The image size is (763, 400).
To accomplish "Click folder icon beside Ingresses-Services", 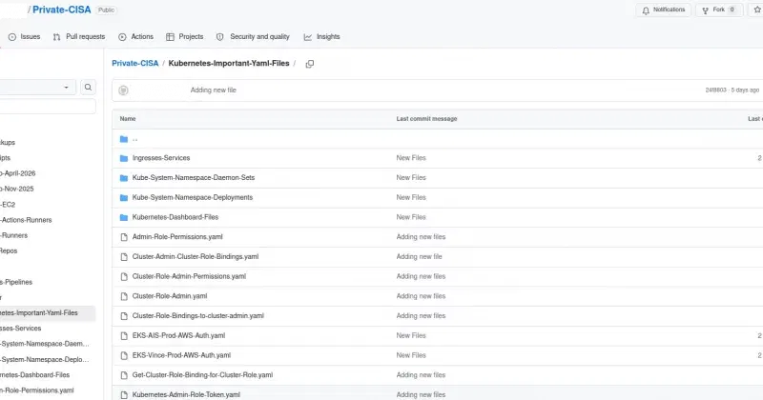I will click(124, 158).
